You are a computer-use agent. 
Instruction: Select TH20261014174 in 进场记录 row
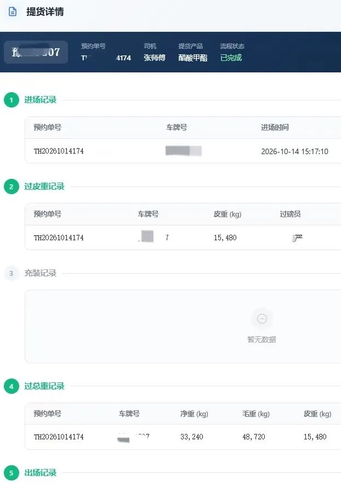click(x=59, y=151)
